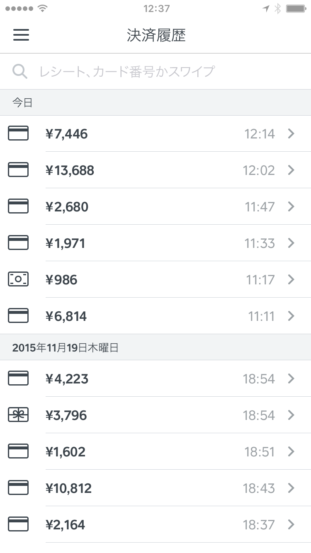Tap the card icon beside ¥7,446
Image resolution: width=311 pixels, height=553 pixels.
click(18, 133)
